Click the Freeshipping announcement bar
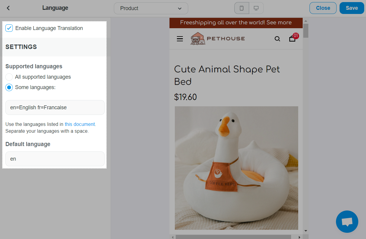This screenshot has height=239, width=366. (236, 23)
